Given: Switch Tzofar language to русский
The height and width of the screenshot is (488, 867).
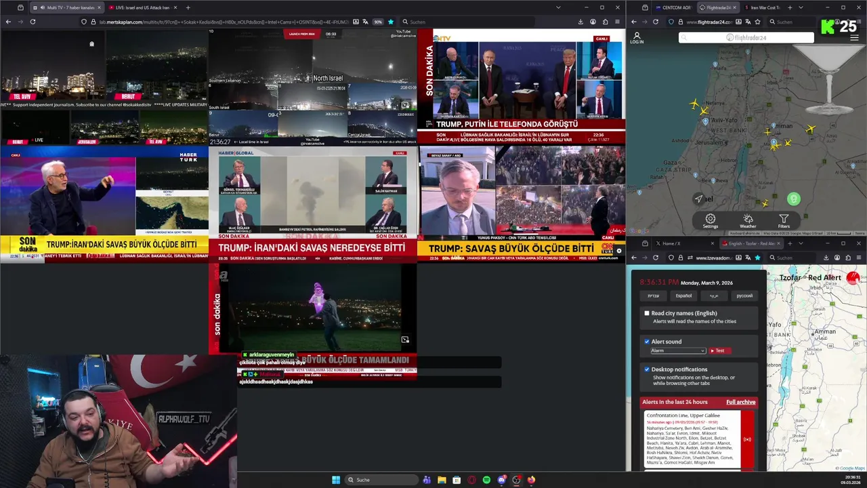Looking at the screenshot, I should pos(744,296).
